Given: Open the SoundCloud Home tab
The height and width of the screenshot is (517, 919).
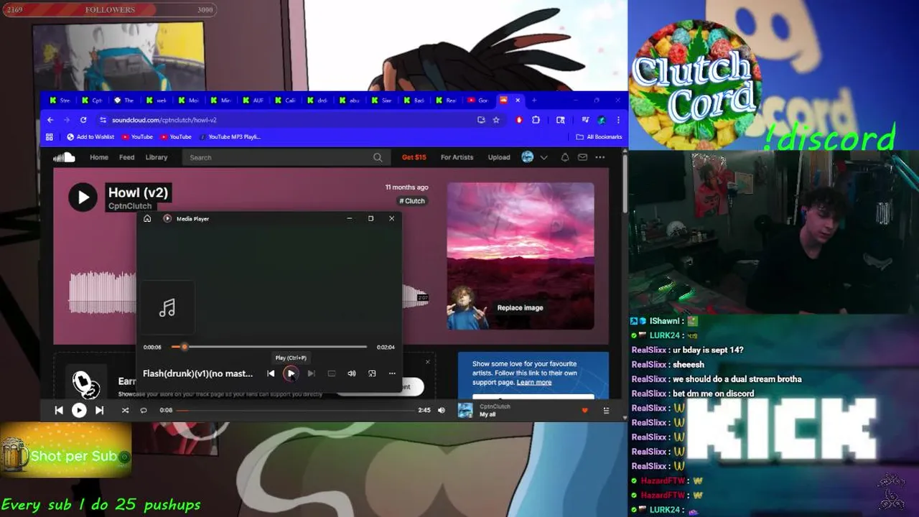Looking at the screenshot, I should 99,157.
